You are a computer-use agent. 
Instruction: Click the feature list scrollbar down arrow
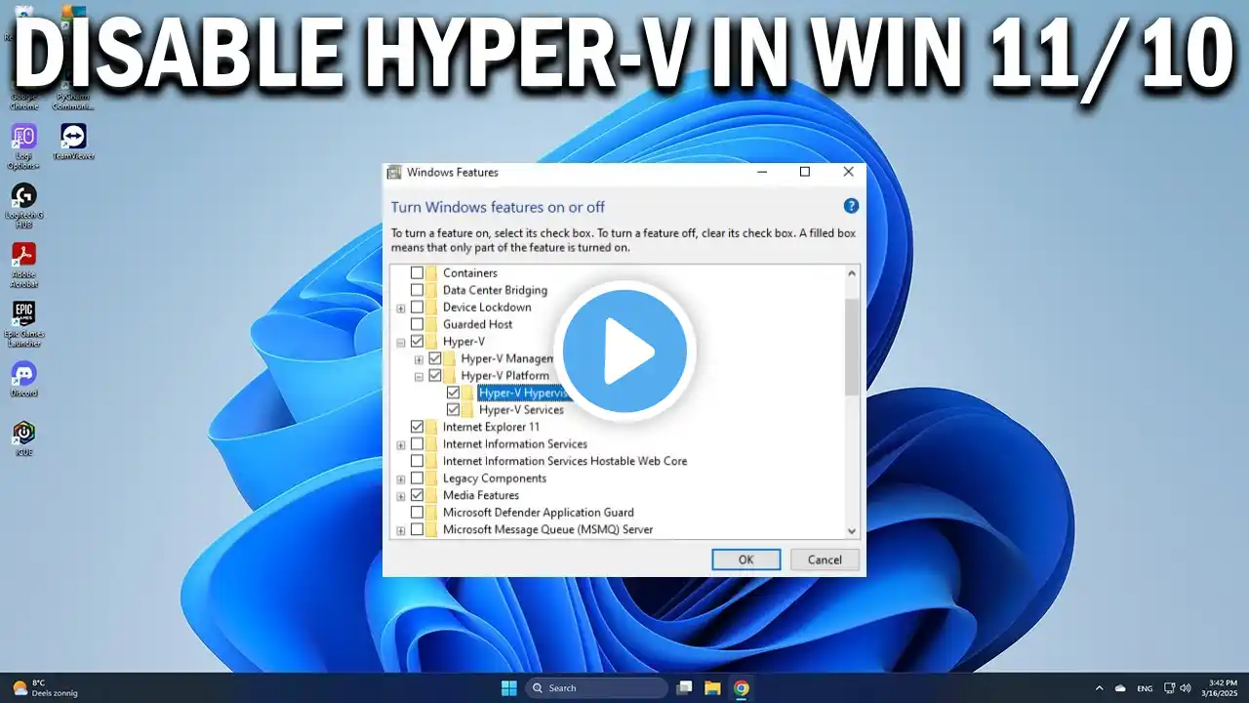[x=852, y=530]
